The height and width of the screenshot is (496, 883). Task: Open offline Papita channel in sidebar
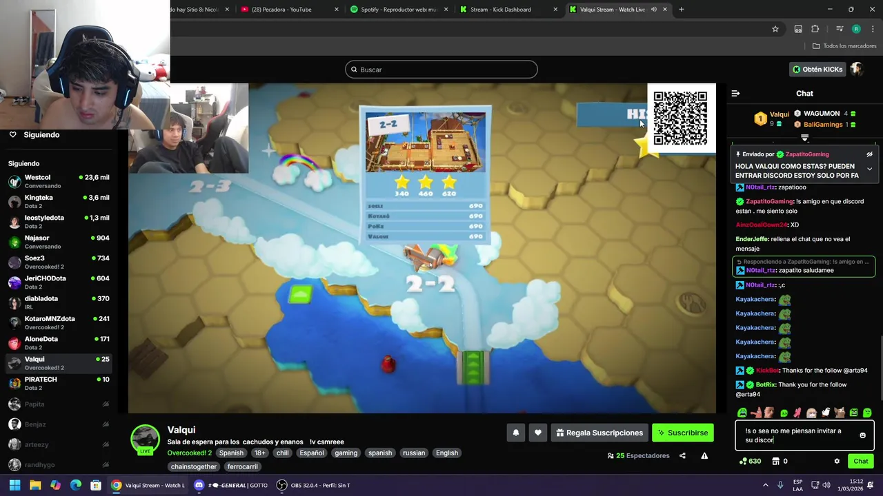59,404
